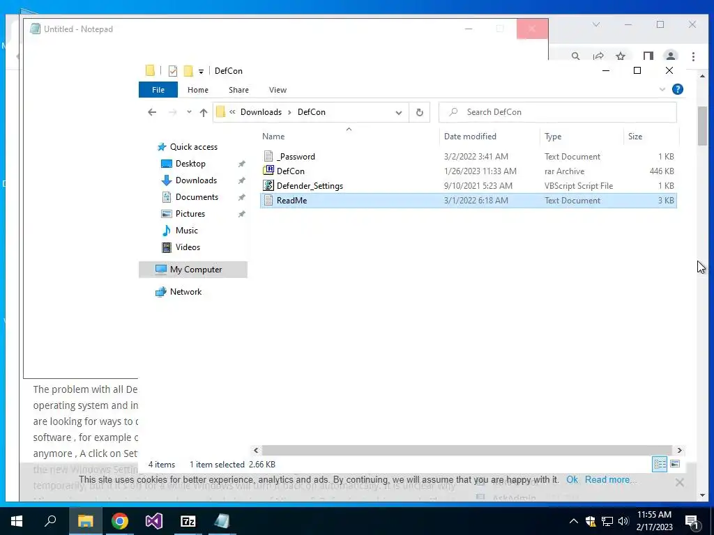This screenshot has width=714, height=535.
Task: Select the DefCon rar archive
Action: [469, 171]
